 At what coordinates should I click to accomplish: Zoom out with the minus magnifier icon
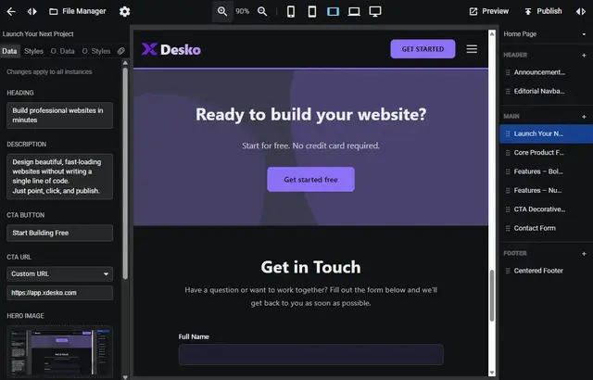pos(263,11)
